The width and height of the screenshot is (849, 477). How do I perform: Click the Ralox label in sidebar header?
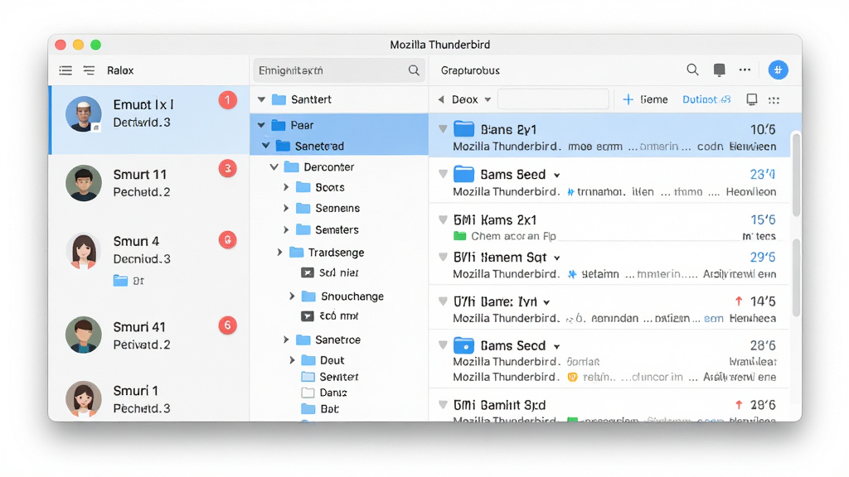[x=120, y=70]
